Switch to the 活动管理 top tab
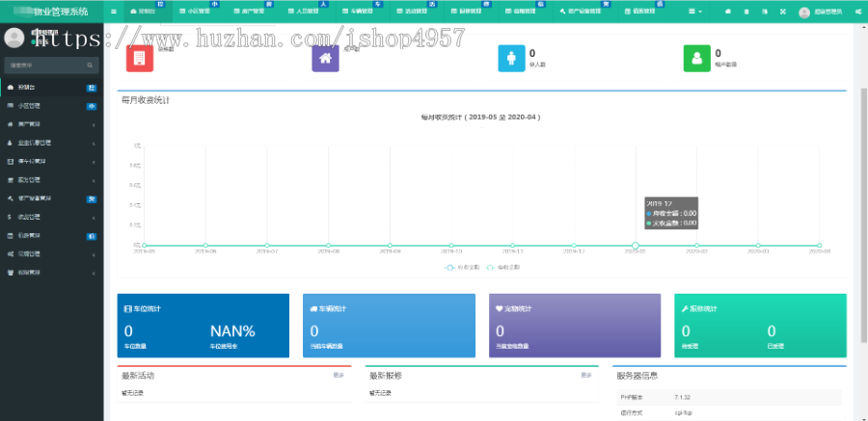 coord(416,12)
